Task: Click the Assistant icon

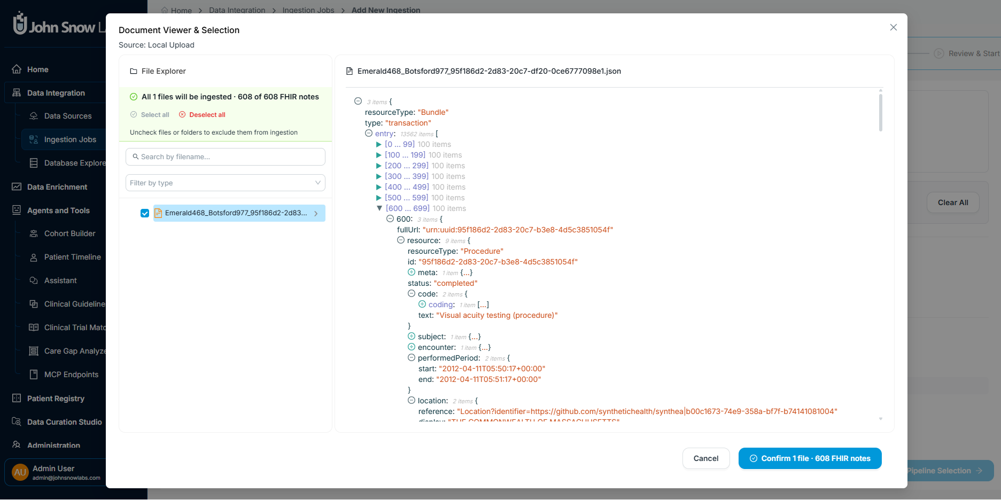Action: coord(34,280)
